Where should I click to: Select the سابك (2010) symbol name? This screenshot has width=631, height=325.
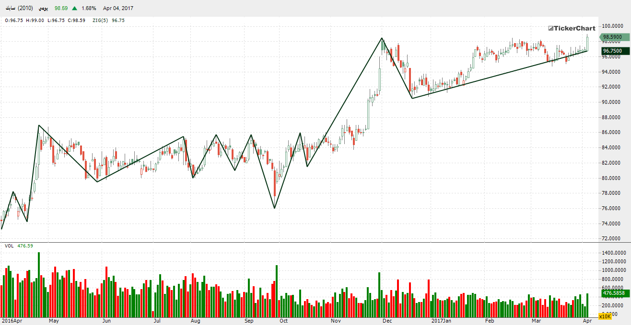click(19, 9)
